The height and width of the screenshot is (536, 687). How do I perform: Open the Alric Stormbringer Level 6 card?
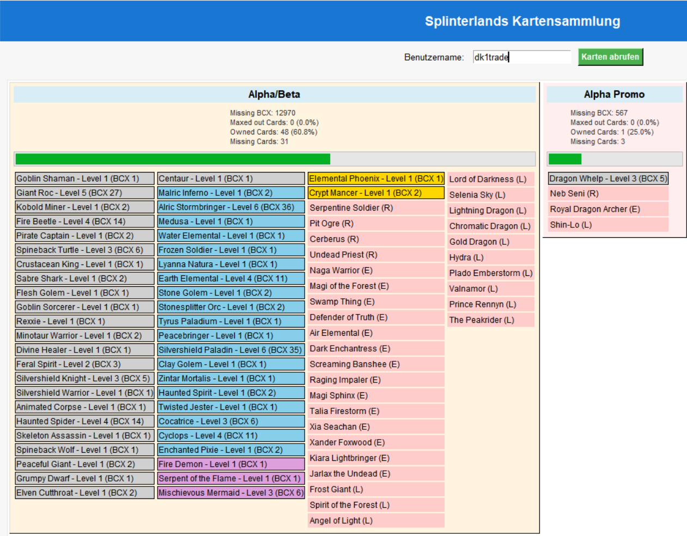click(231, 207)
